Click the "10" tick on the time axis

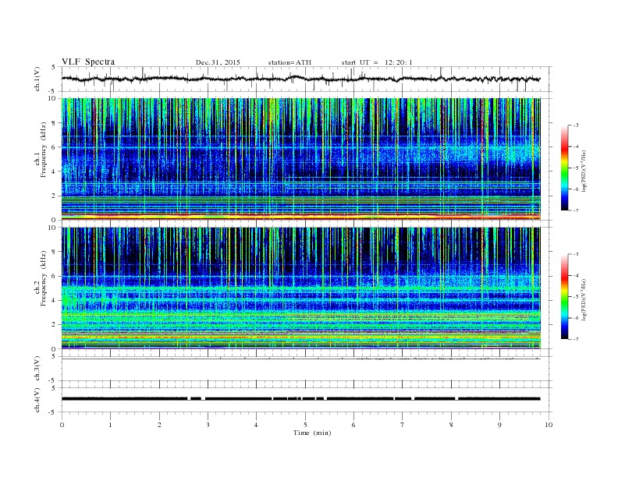(x=549, y=425)
